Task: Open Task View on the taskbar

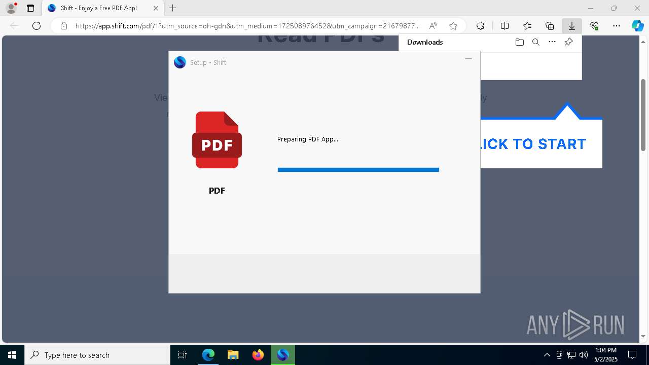Action: click(183, 355)
